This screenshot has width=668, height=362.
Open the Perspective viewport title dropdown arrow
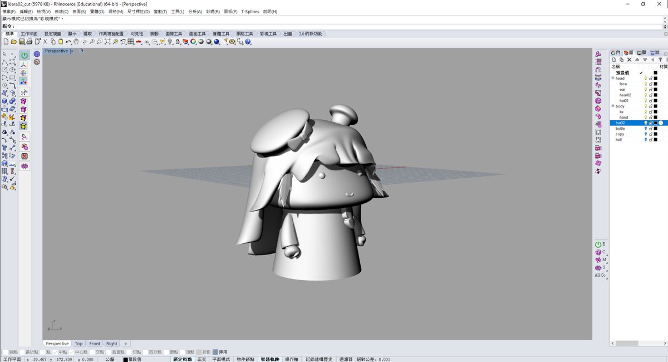[72, 51]
